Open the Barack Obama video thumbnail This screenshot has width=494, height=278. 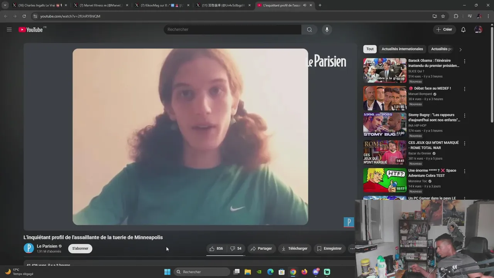click(385, 70)
